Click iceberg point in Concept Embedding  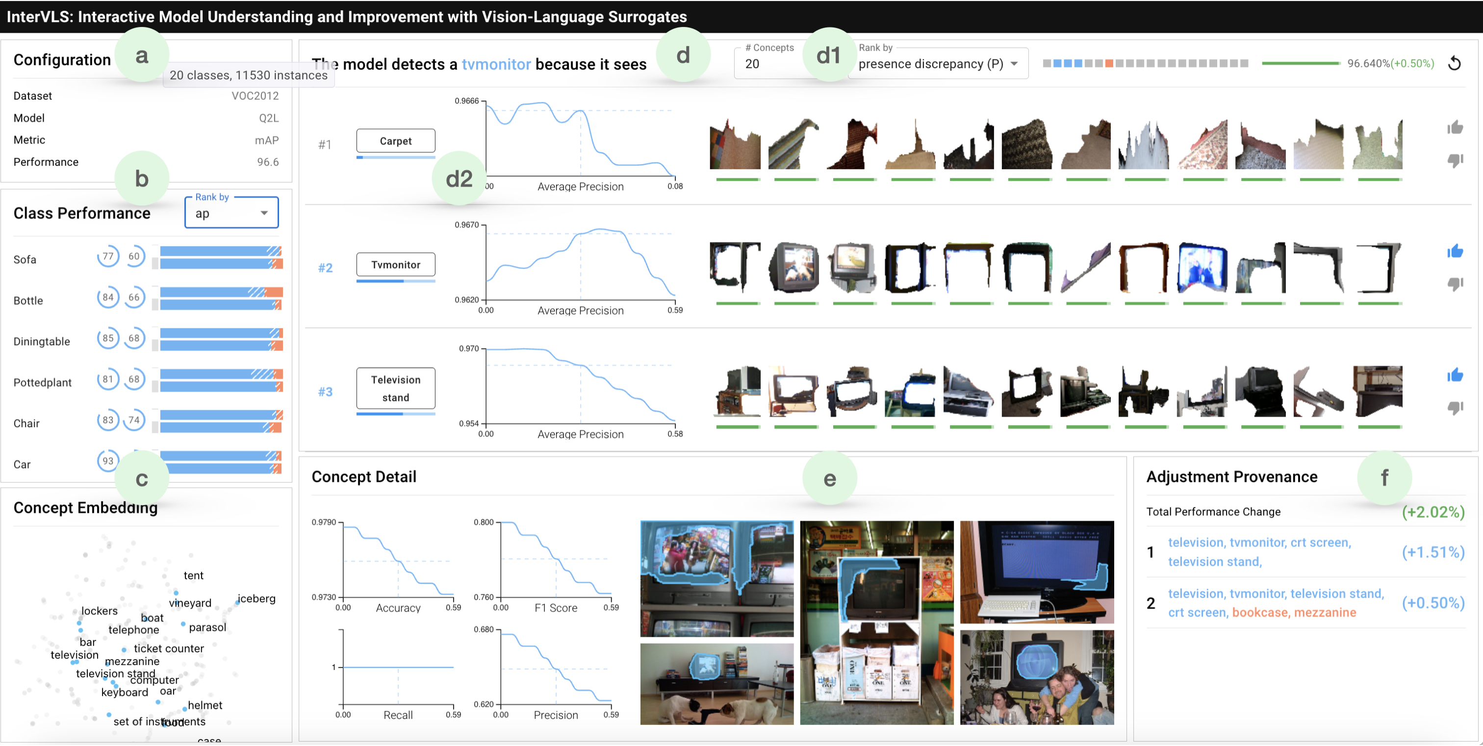click(237, 601)
